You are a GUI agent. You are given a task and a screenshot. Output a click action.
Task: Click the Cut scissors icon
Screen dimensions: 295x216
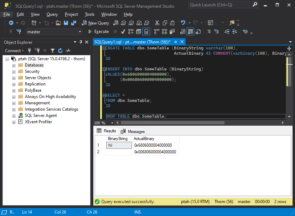157,23
